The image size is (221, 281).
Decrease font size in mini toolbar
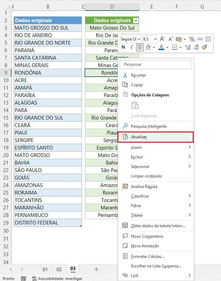tap(171, 39)
